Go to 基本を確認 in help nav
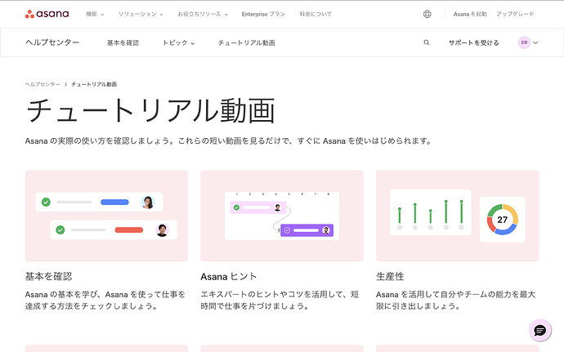The image size is (564, 352). [x=123, y=42]
